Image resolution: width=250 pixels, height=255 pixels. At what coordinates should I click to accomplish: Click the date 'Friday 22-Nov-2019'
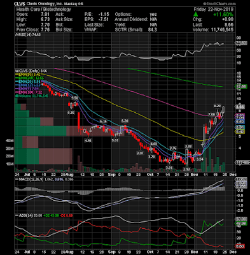click(x=213, y=10)
